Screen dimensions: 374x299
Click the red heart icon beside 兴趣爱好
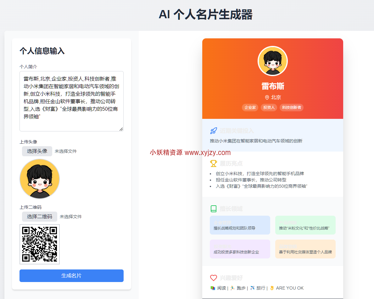click(x=214, y=278)
